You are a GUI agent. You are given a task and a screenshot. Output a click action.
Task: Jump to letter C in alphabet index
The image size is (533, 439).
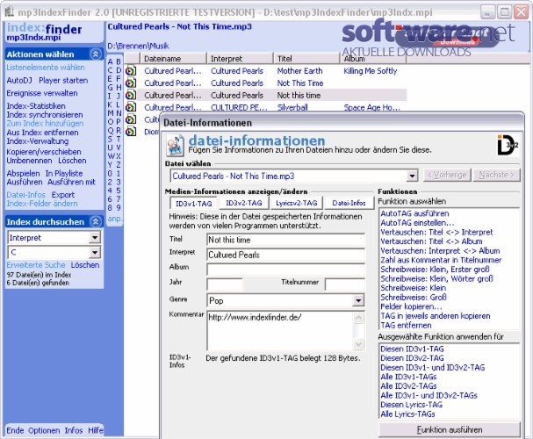pos(110,70)
